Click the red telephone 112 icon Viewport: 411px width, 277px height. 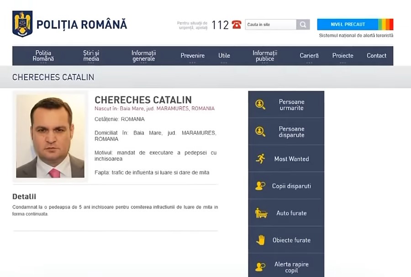(236, 25)
